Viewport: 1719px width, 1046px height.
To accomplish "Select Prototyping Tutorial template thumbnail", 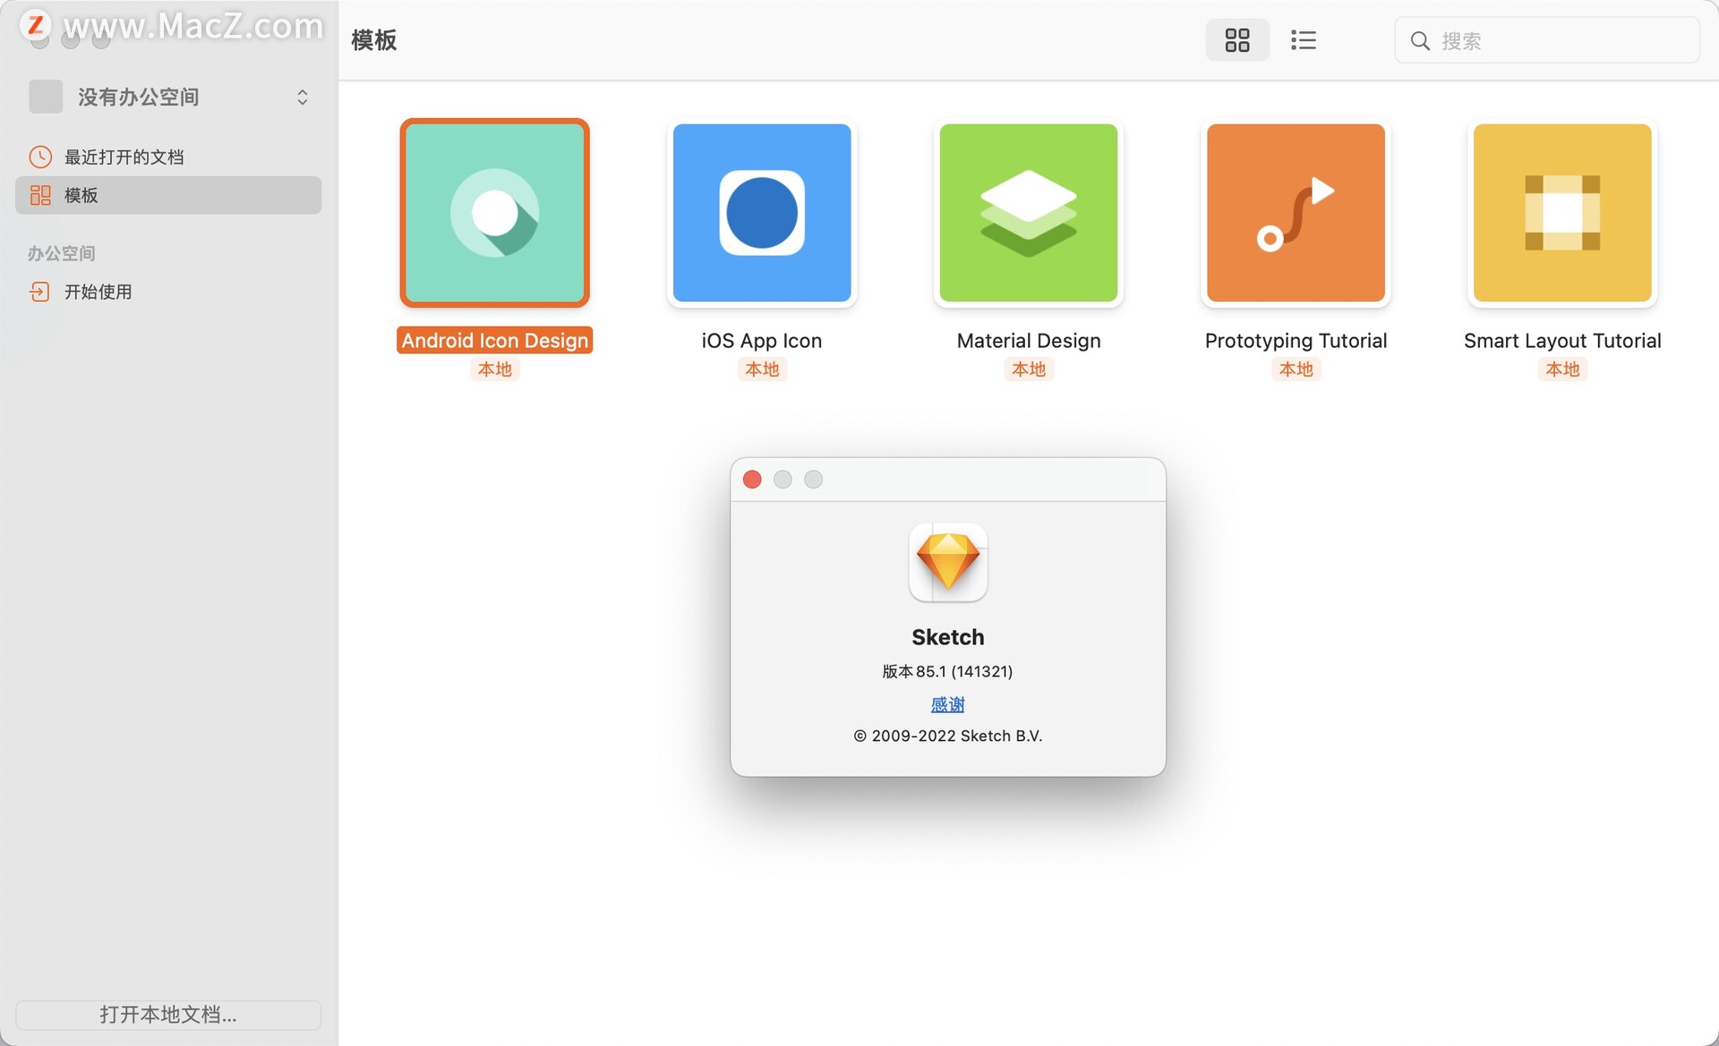I will tap(1296, 213).
